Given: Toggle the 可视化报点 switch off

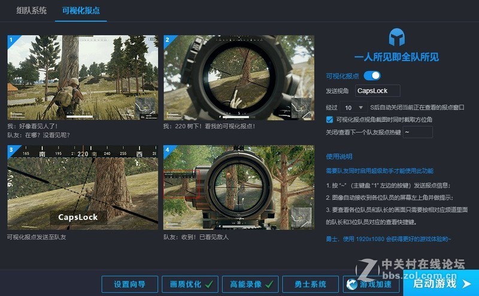Looking at the screenshot, I should (372, 76).
